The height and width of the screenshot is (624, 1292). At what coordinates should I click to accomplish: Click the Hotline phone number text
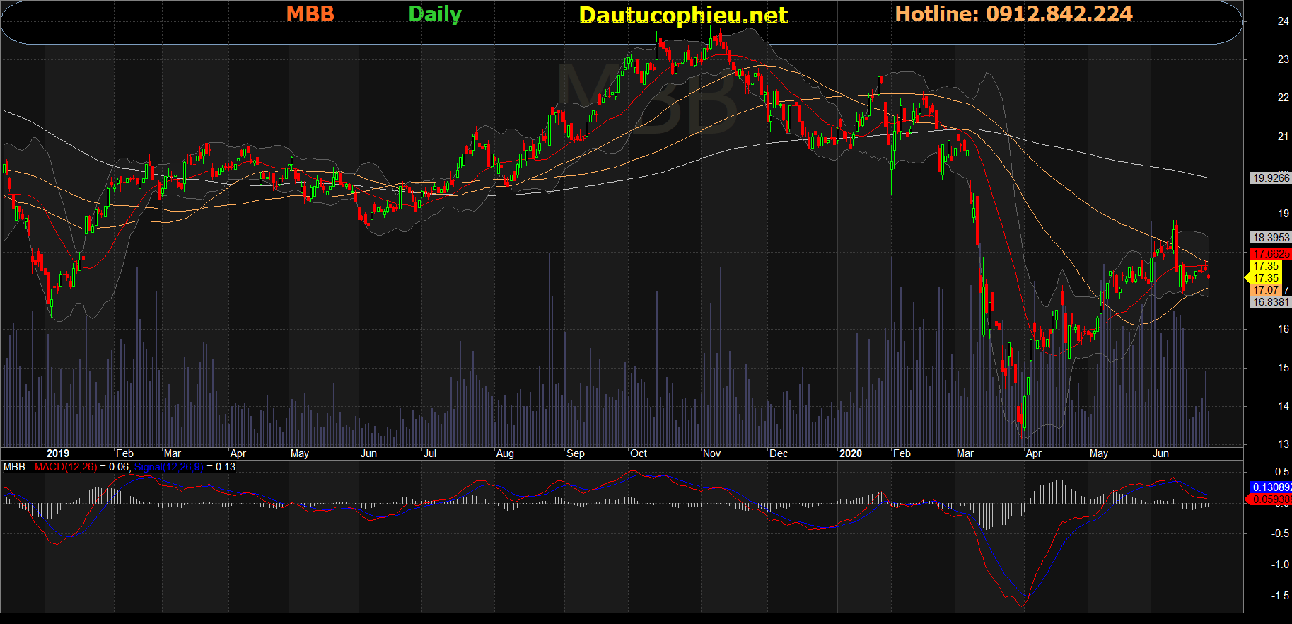[1013, 14]
